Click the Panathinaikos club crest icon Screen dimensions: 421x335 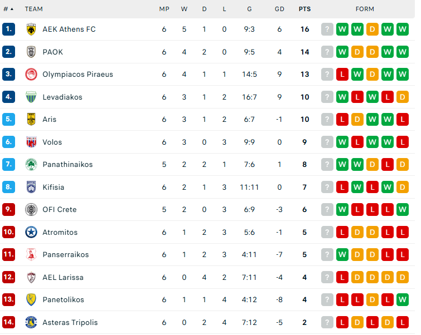[x=31, y=165]
